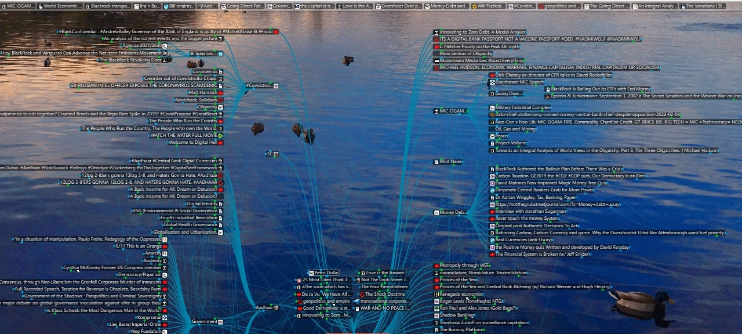
Task: Select Mainstream Media Lies About Everything
Action: click(x=479, y=60)
